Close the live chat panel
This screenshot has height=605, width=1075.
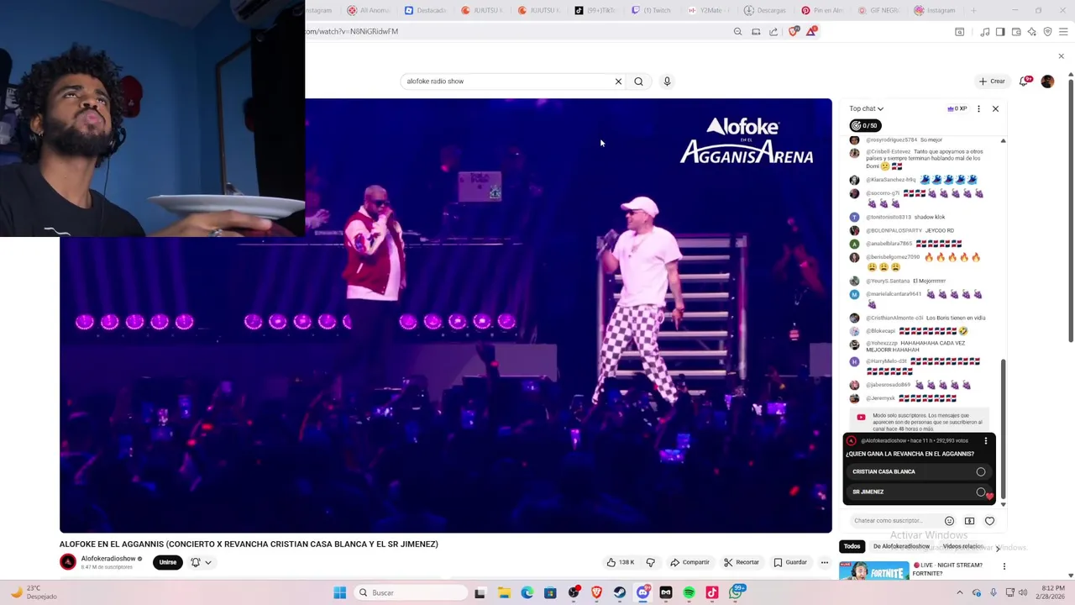[x=995, y=108]
